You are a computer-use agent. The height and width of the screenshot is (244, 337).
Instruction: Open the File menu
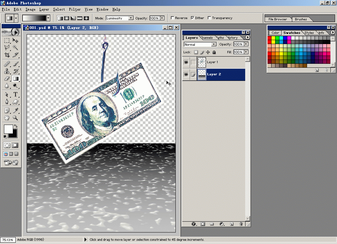(x=6, y=9)
